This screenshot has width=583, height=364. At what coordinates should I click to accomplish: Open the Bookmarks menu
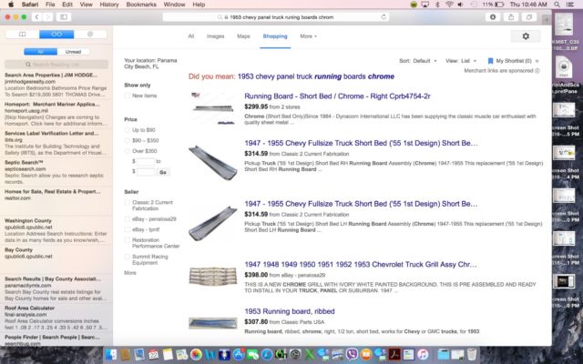pyautogui.click(x=141, y=5)
